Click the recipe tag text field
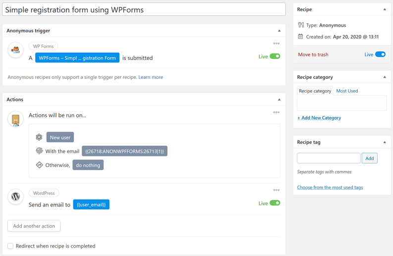393x256 pixels. point(329,158)
